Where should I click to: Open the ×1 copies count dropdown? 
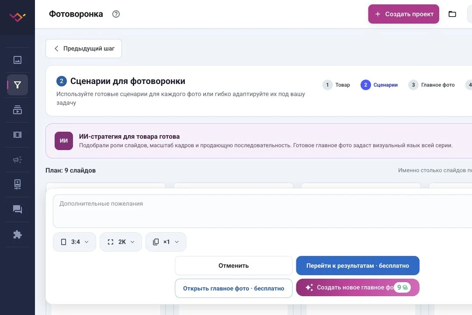tap(166, 242)
